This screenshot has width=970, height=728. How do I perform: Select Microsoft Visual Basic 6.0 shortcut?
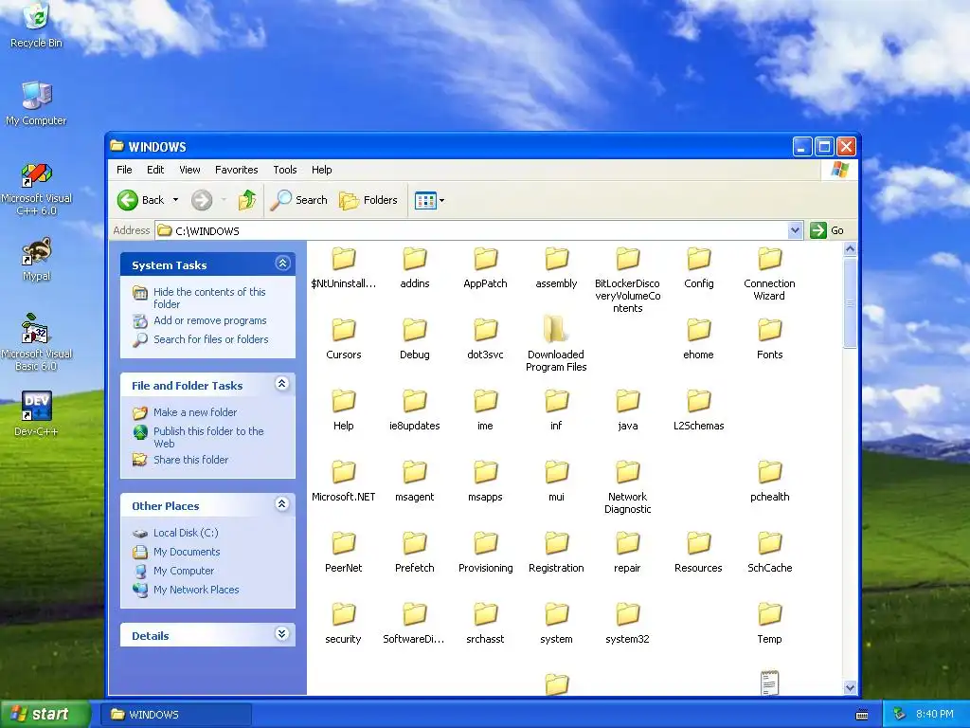pos(37,342)
